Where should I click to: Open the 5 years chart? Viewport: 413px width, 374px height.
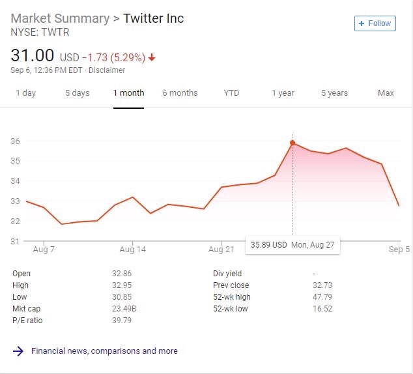[x=334, y=93]
